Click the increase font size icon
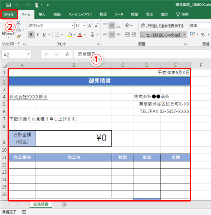 [90, 26]
